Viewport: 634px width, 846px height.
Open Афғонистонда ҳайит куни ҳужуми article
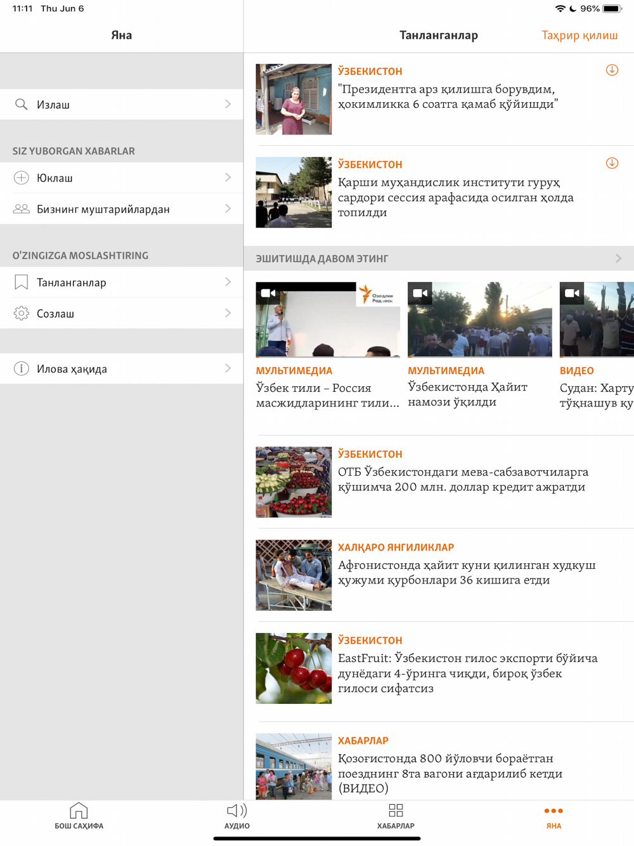point(467,573)
